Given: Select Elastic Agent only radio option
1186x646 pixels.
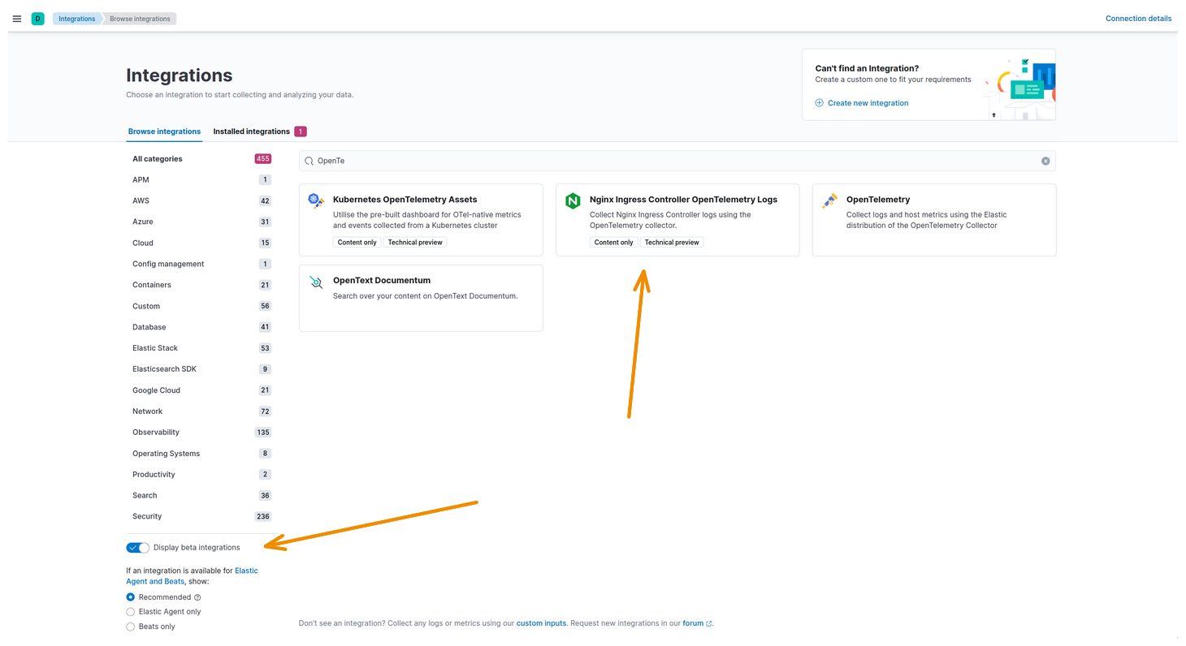Looking at the screenshot, I should click(x=131, y=612).
